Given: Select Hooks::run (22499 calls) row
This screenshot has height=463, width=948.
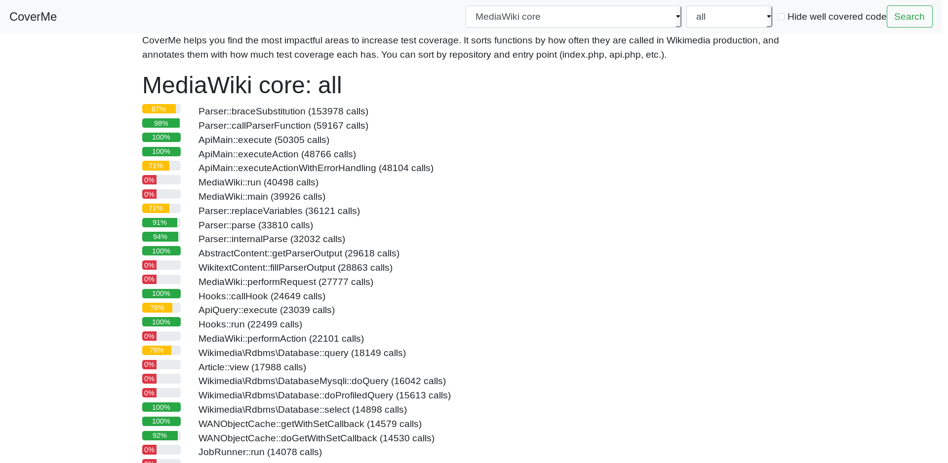Looking at the screenshot, I should 250,324.
